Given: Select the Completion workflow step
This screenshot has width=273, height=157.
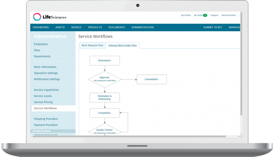Looking at the screenshot, I should [105, 113].
